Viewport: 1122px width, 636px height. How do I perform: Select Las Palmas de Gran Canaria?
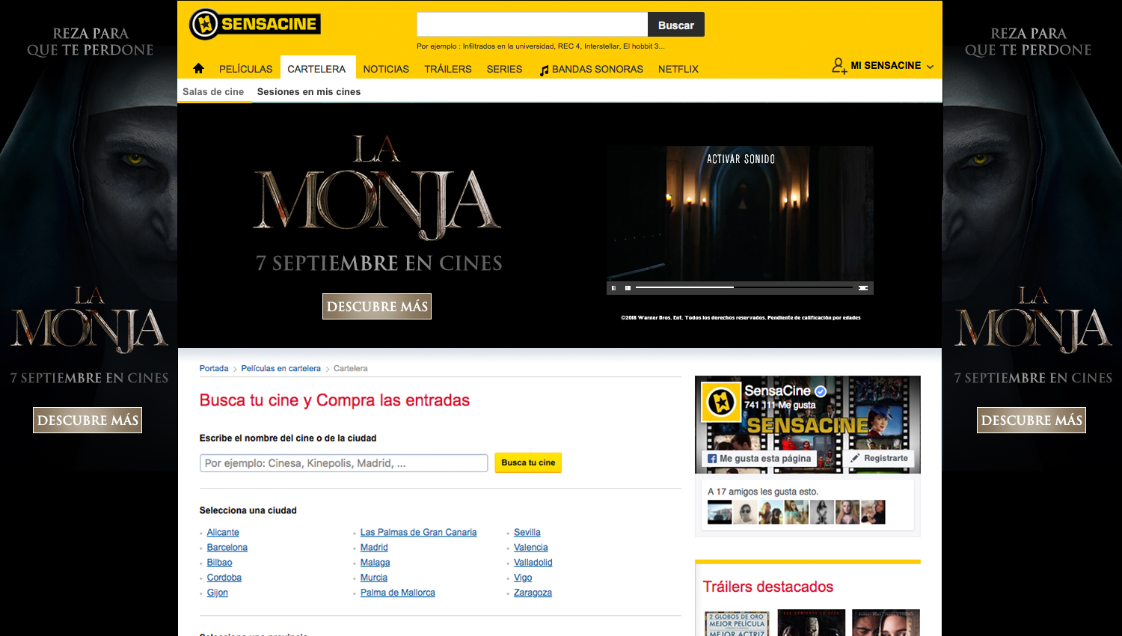click(x=418, y=532)
